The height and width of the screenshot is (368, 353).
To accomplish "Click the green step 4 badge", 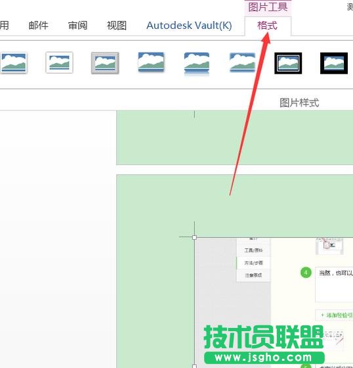I will (x=306, y=273).
